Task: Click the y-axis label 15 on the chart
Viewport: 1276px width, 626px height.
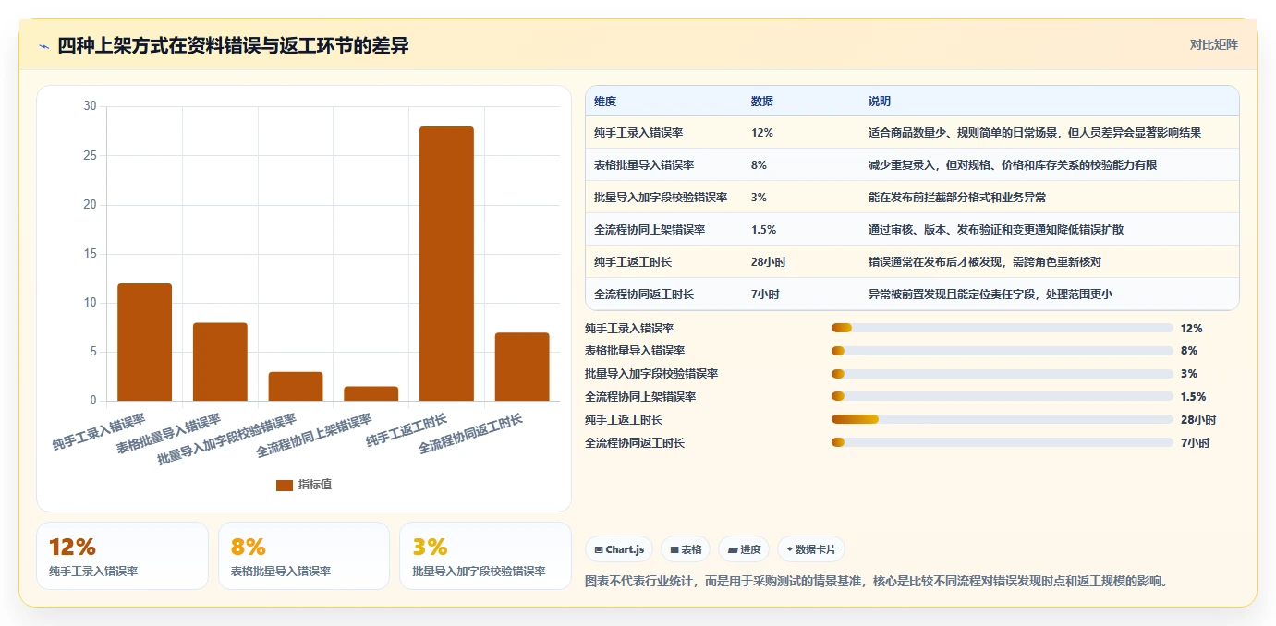Action: [90, 254]
